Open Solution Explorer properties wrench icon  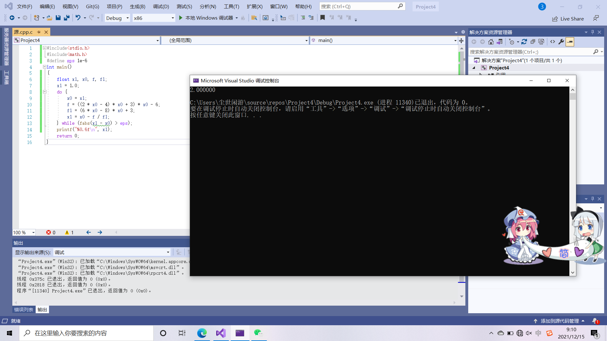(x=561, y=42)
